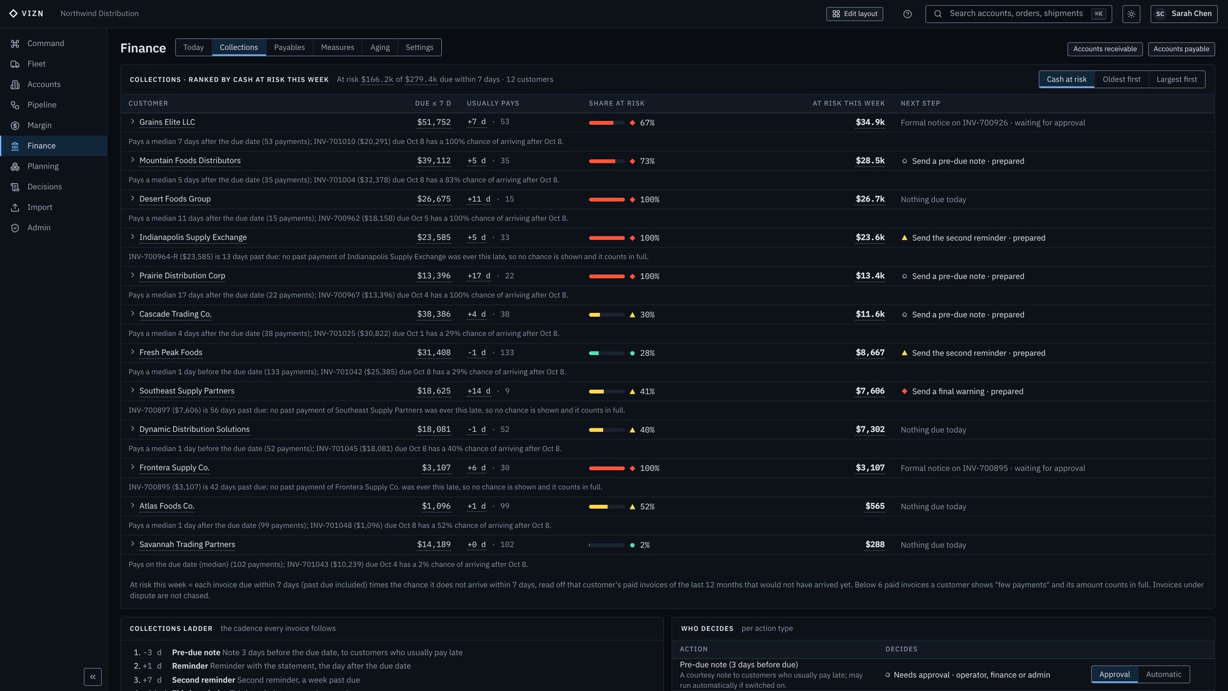Screen dimensions: 1228x691
Task: Click the SC user avatar
Action: click(x=1160, y=13)
